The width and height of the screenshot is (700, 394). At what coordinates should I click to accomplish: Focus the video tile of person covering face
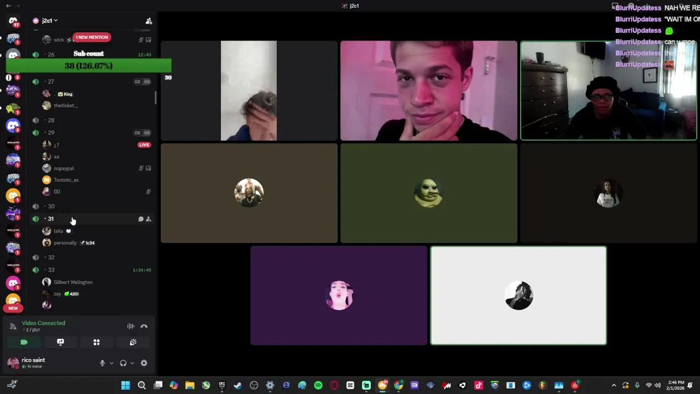[249, 91]
